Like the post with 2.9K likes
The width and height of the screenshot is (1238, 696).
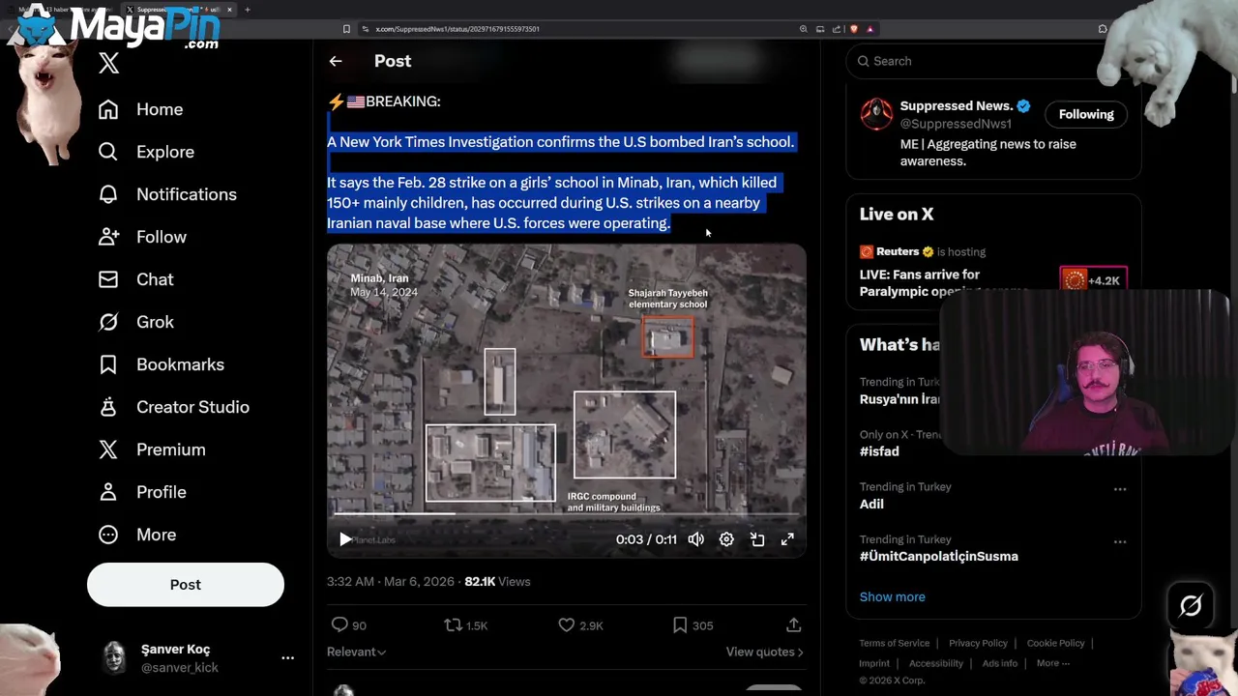pos(580,625)
